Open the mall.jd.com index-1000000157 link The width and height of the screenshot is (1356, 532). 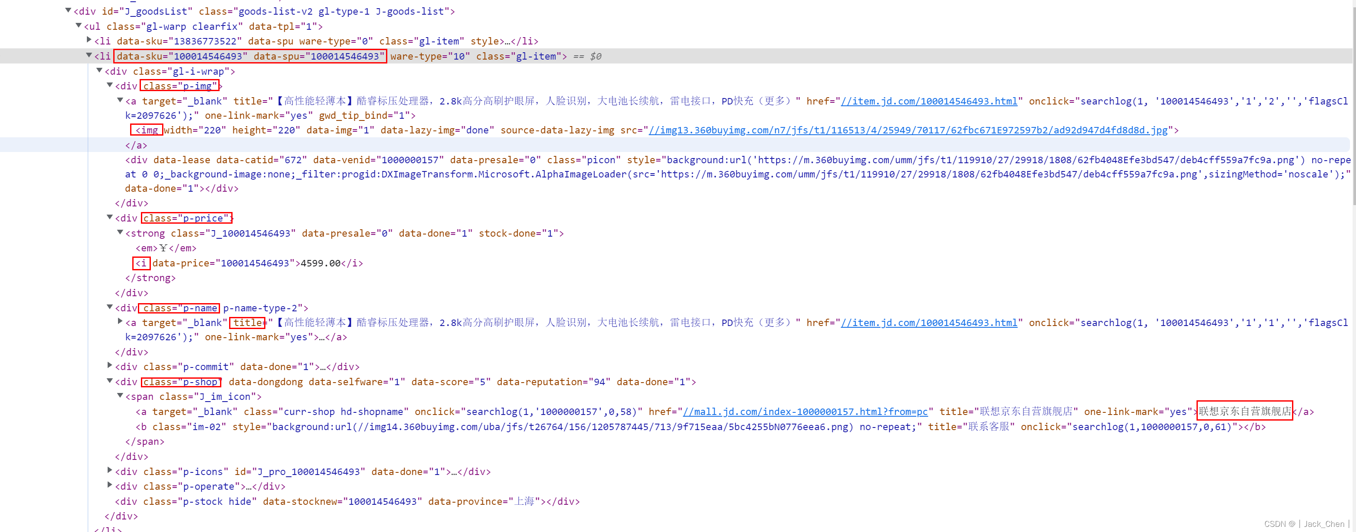click(805, 412)
